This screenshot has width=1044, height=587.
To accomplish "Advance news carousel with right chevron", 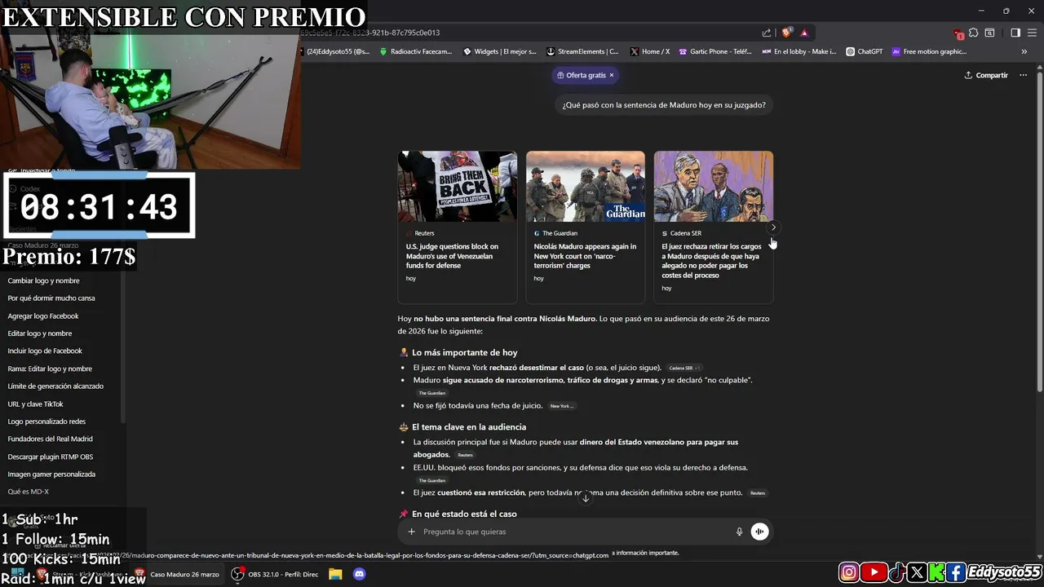I will 773,227.
